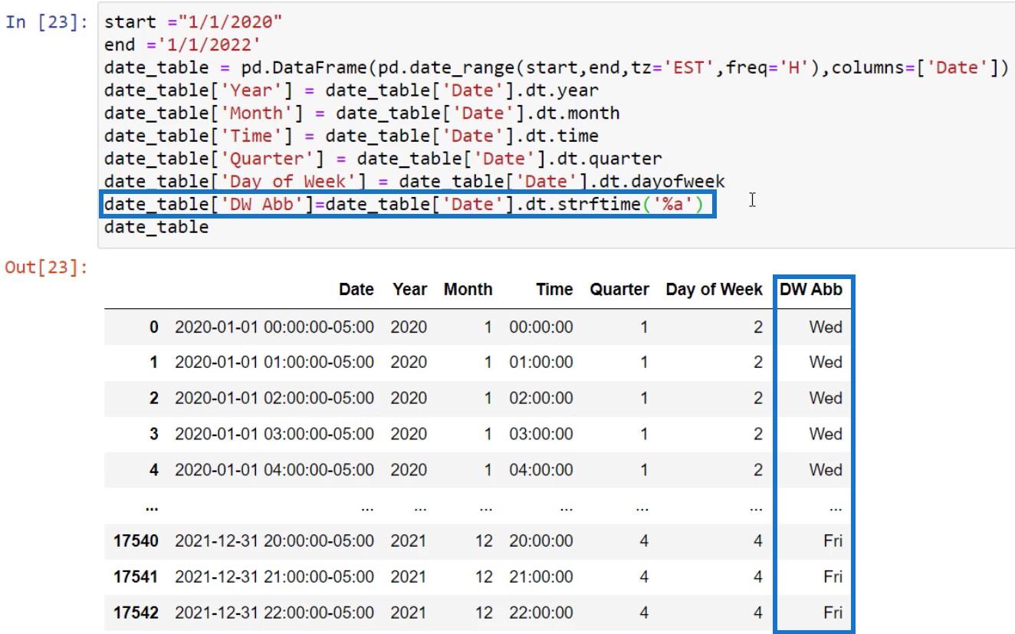The height and width of the screenshot is (634, 1015).
Task: Select row index 4
Action: click(154, 469)
